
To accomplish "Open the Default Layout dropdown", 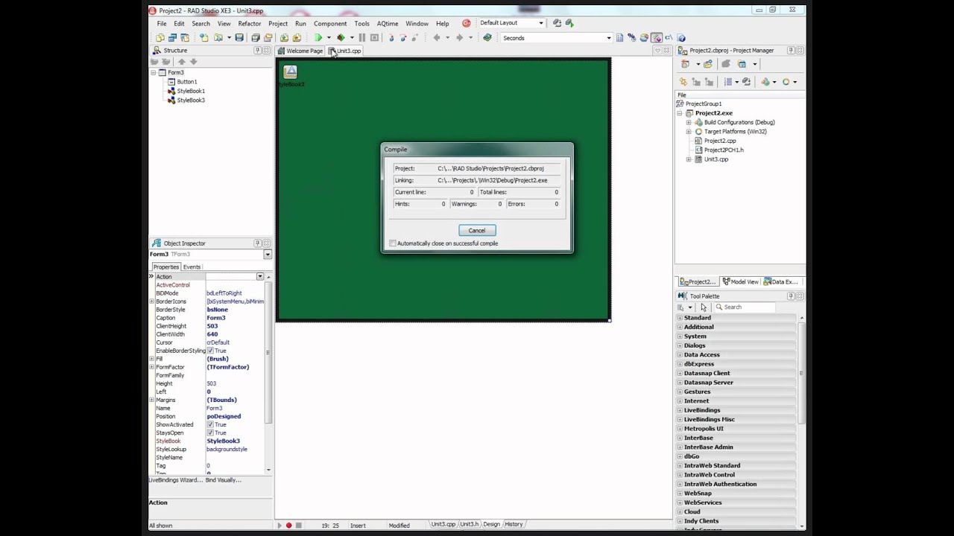I will click(541, 23).
